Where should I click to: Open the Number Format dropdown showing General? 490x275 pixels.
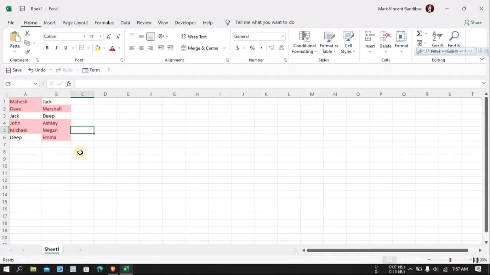(259, 36)
